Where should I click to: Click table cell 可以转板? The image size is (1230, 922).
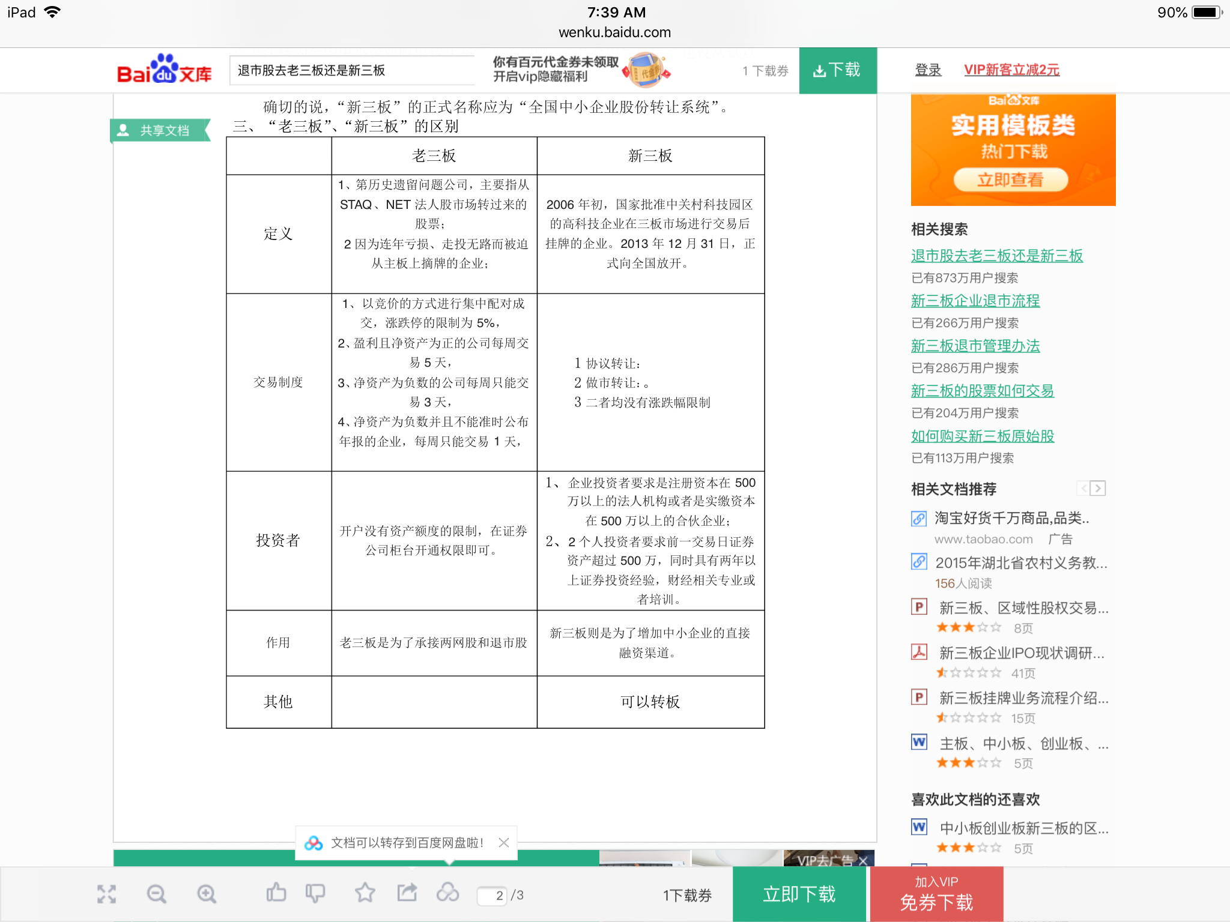(650, 701)
